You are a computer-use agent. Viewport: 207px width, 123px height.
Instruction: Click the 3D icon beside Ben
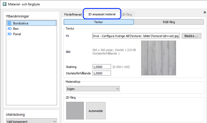click(9, 29)
